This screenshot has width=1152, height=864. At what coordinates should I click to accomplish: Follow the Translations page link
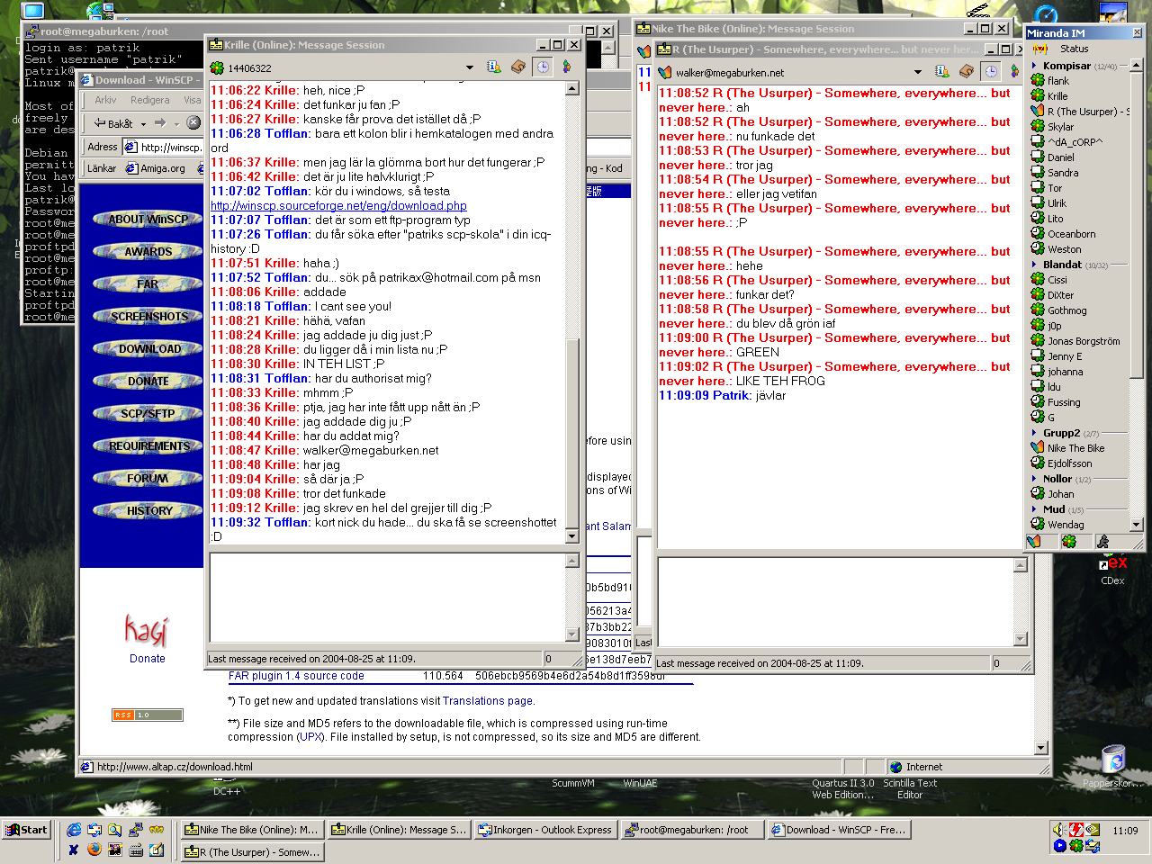488,701
